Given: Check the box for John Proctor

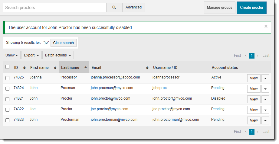Looking at the screenshot, I should click(8, 99).
